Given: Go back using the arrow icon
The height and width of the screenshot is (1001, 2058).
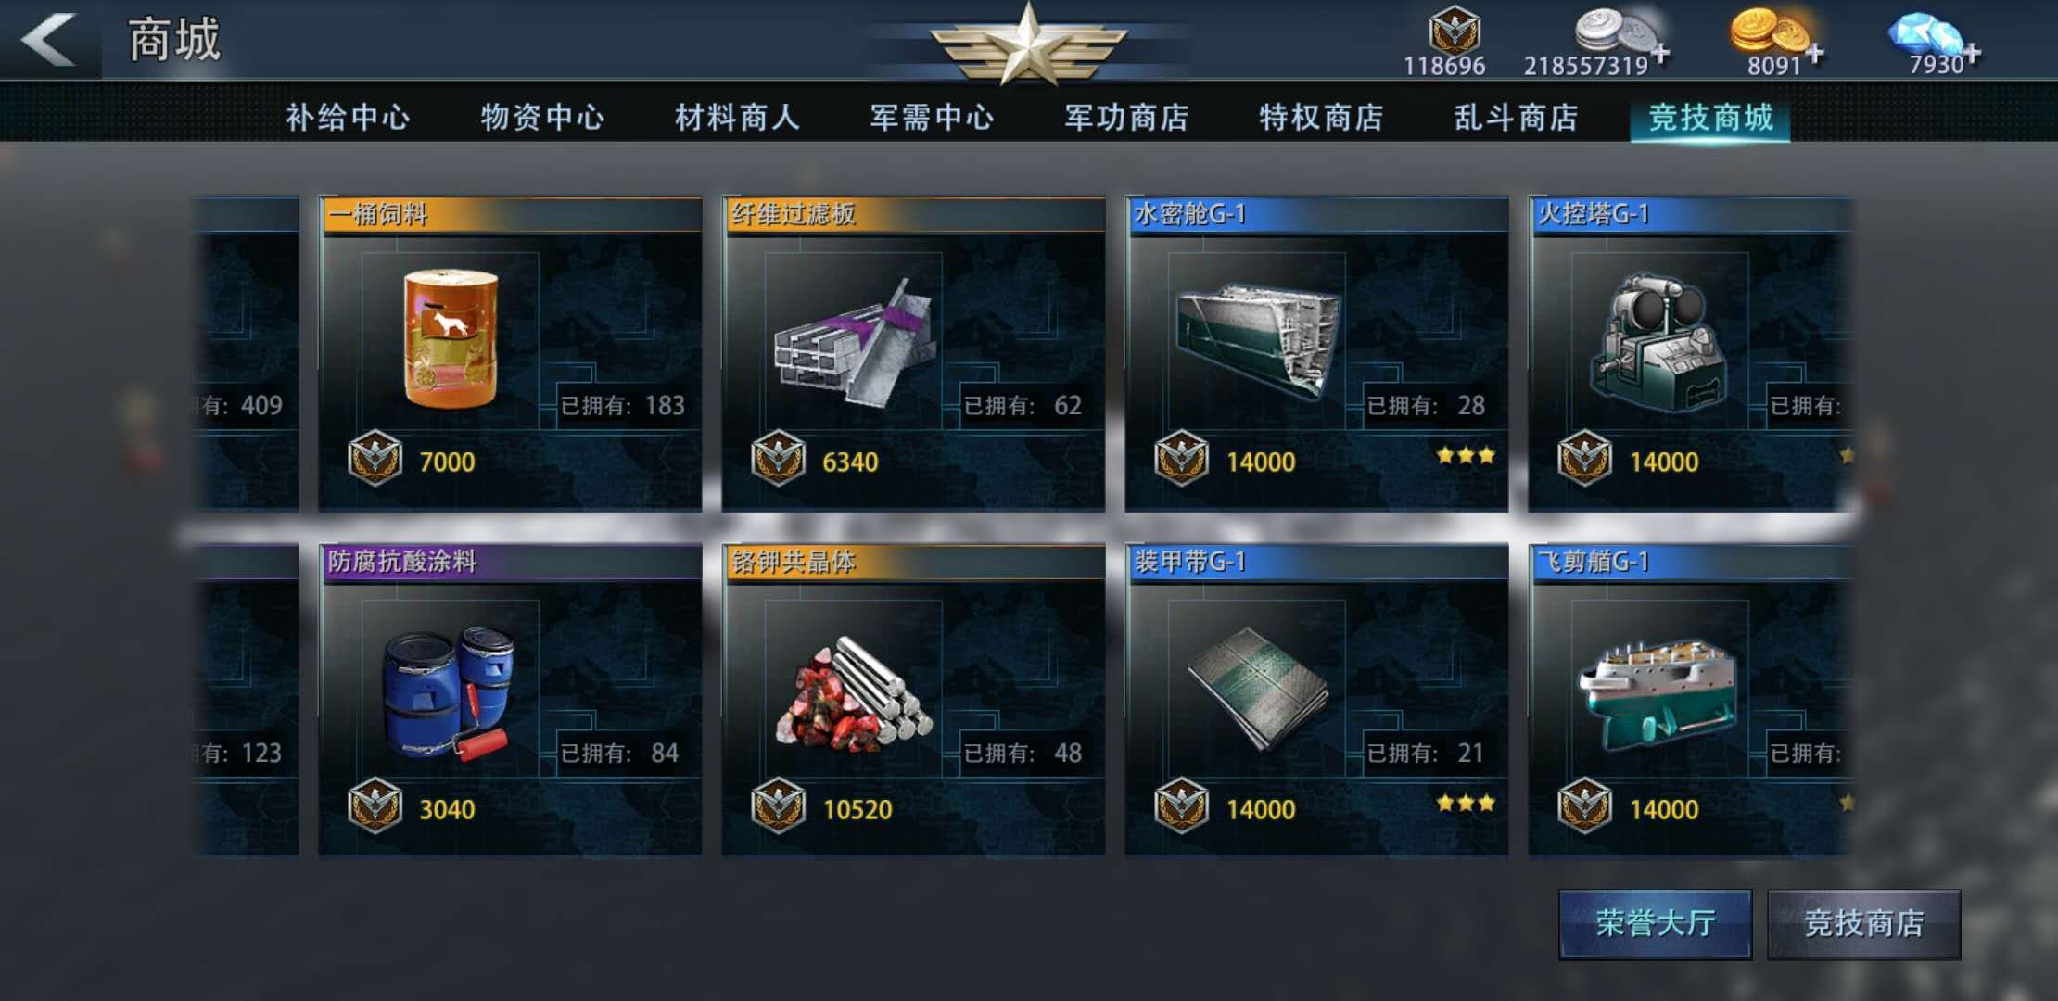Looking at the screenshot, I should pos(48,40).
